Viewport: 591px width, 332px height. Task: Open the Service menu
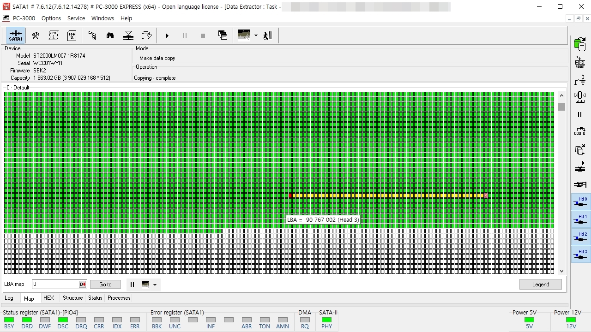tap(76, 18)
